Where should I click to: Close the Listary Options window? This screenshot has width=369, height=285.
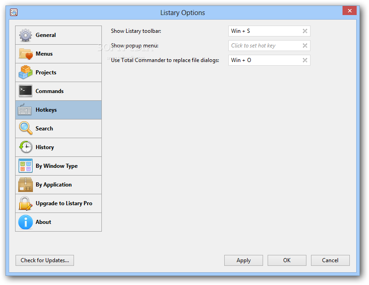pos(349,11)
